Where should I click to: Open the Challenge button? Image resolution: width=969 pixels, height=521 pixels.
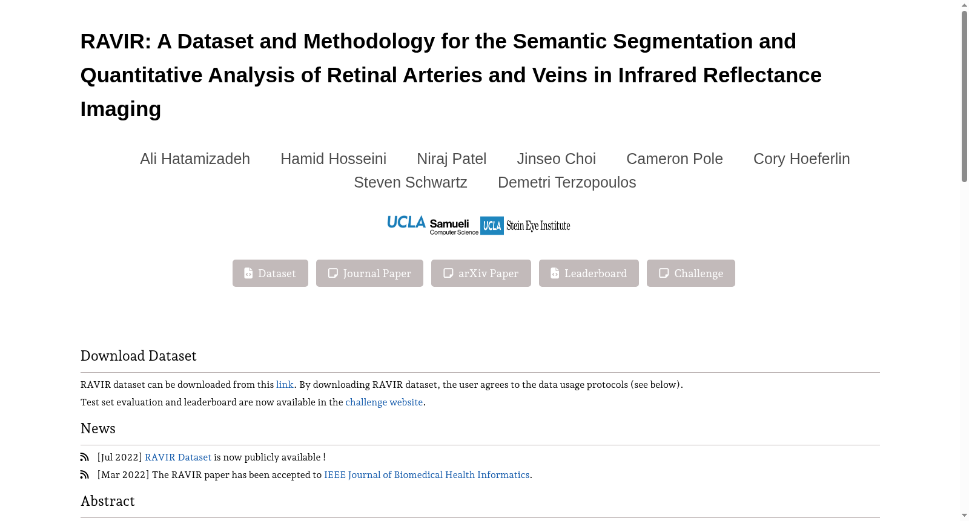(691, 274)
